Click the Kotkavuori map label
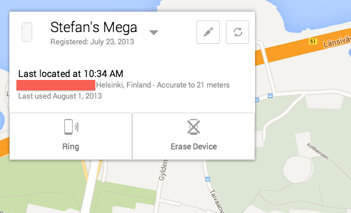The height and width of the screenshot is (213, 351). click(318, 151)
